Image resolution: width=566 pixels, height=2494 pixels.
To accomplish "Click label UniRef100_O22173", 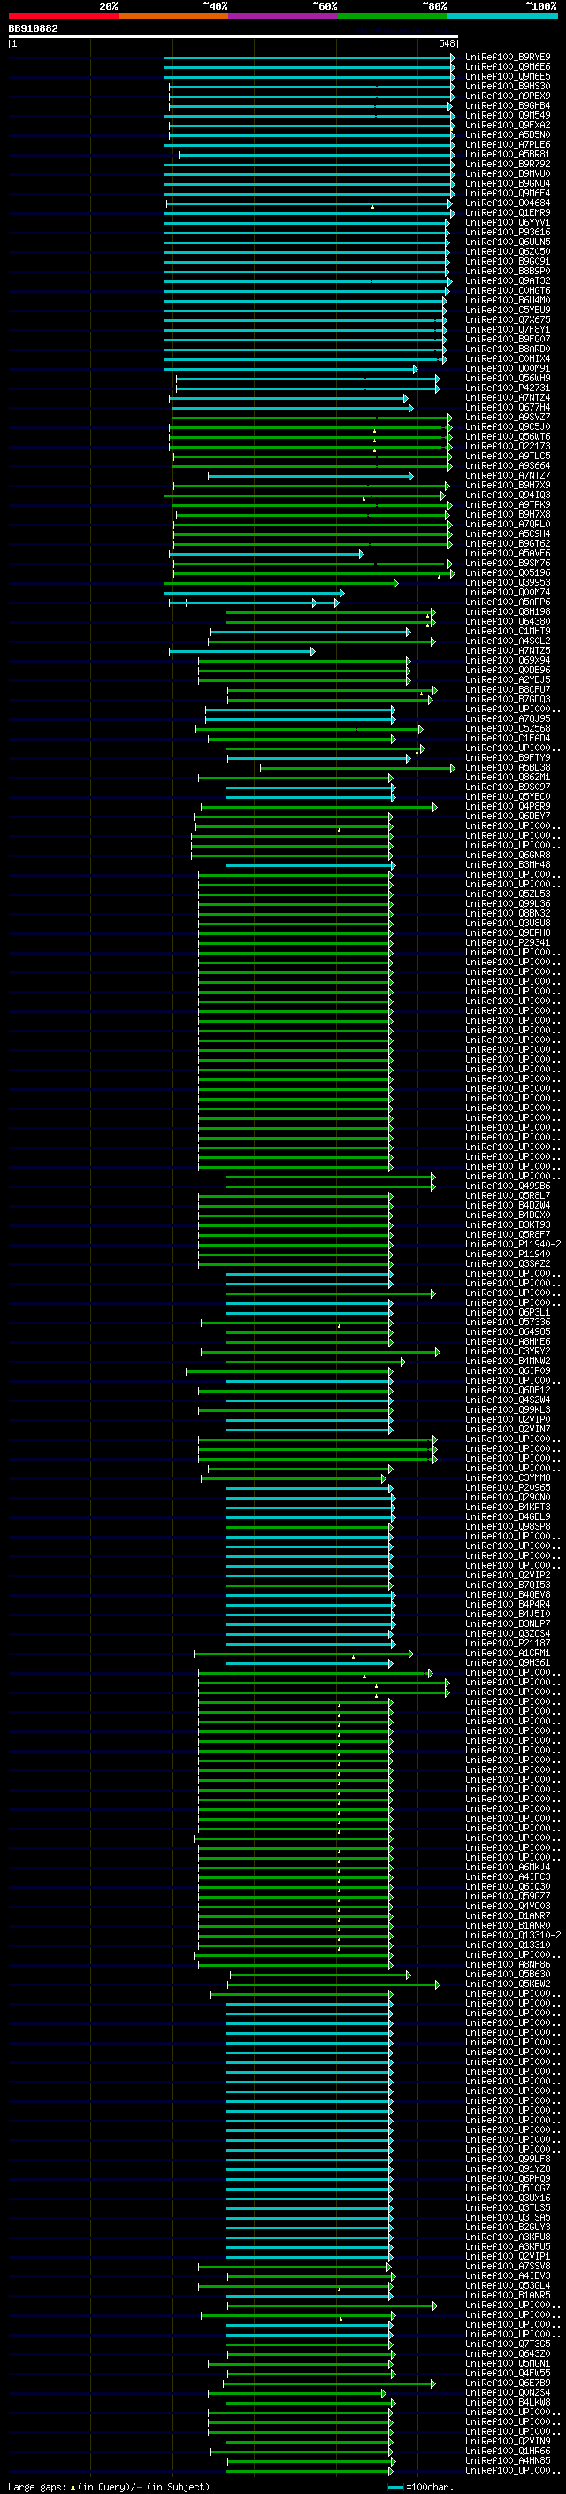I will pyautogui.click(x=508, y=446).
